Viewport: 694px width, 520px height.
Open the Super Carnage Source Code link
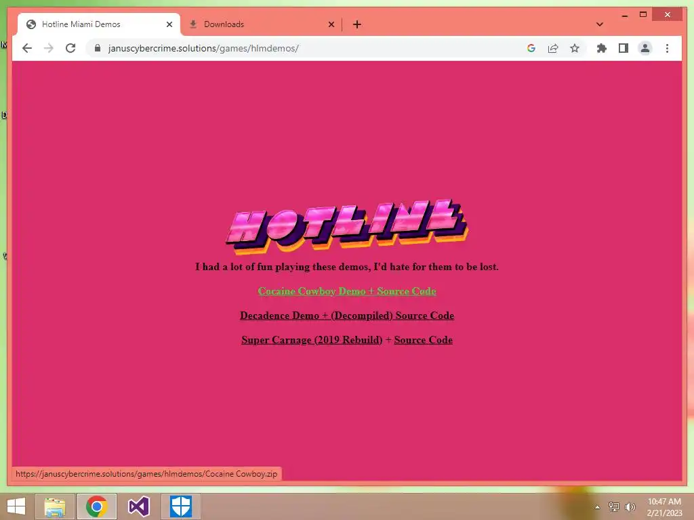tap(423, 340)
